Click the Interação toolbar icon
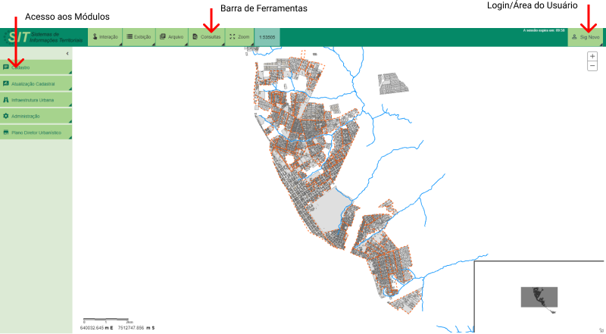 click(x=95, y=36)
